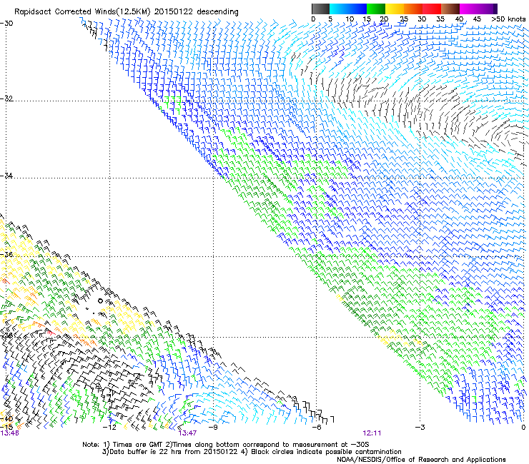Click the orange 25-30 knots legend swatch
The image size is (529, 464).
(413, 9)
